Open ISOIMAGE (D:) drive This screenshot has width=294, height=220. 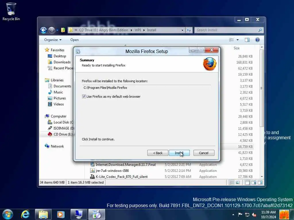pyautogui.click(x=61, y=128)
